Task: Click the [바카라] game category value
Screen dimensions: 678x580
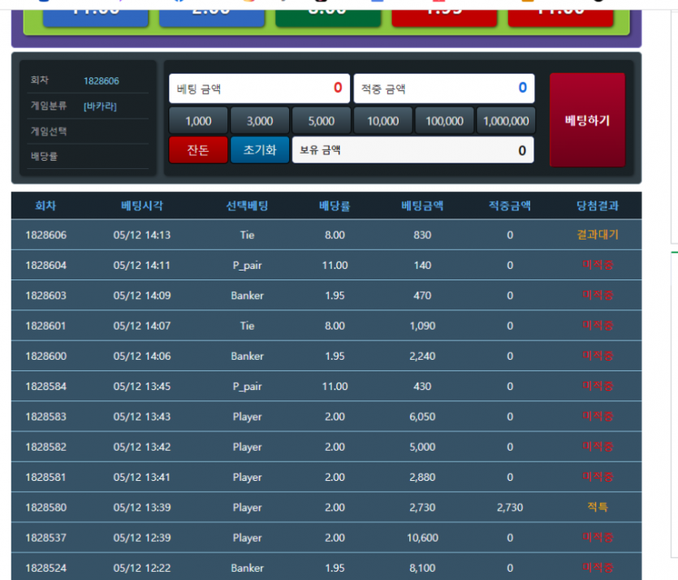Action: point(100,106)
